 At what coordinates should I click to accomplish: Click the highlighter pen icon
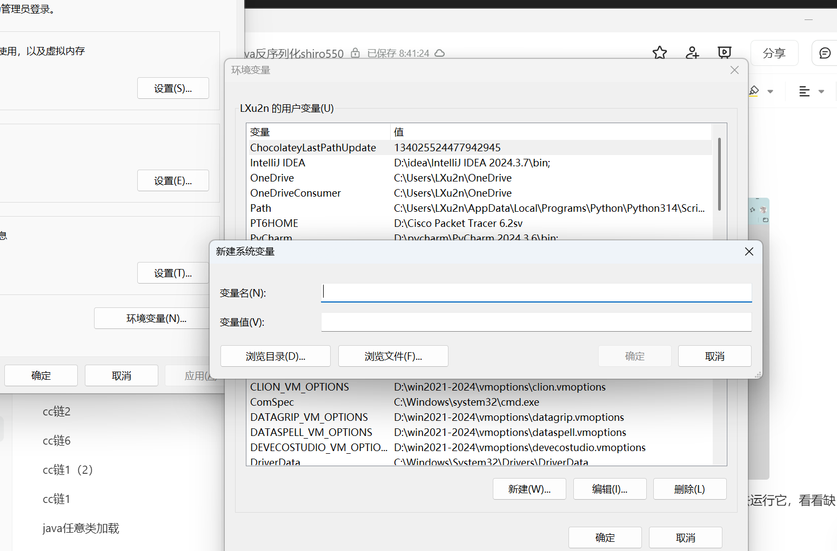point(754,91)
